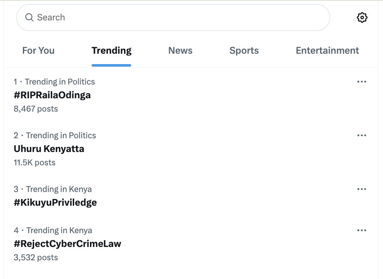Open the Uhuru Kenyatta trending topic

click(x=49, y=149)
